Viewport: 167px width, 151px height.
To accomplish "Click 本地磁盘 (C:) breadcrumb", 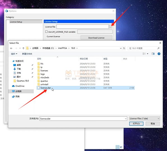I will coord(48,48).
